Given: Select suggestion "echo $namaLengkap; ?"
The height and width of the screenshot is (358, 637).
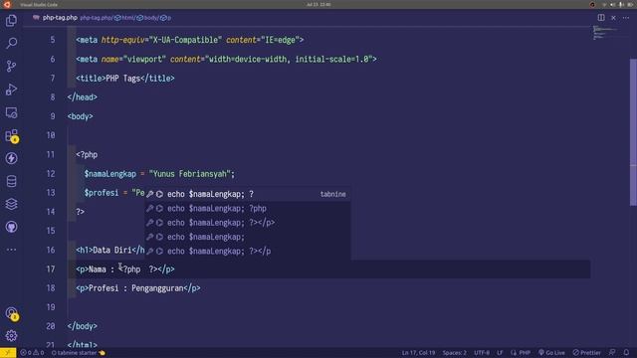Looking at the screenshot, I should pos(248,194).
